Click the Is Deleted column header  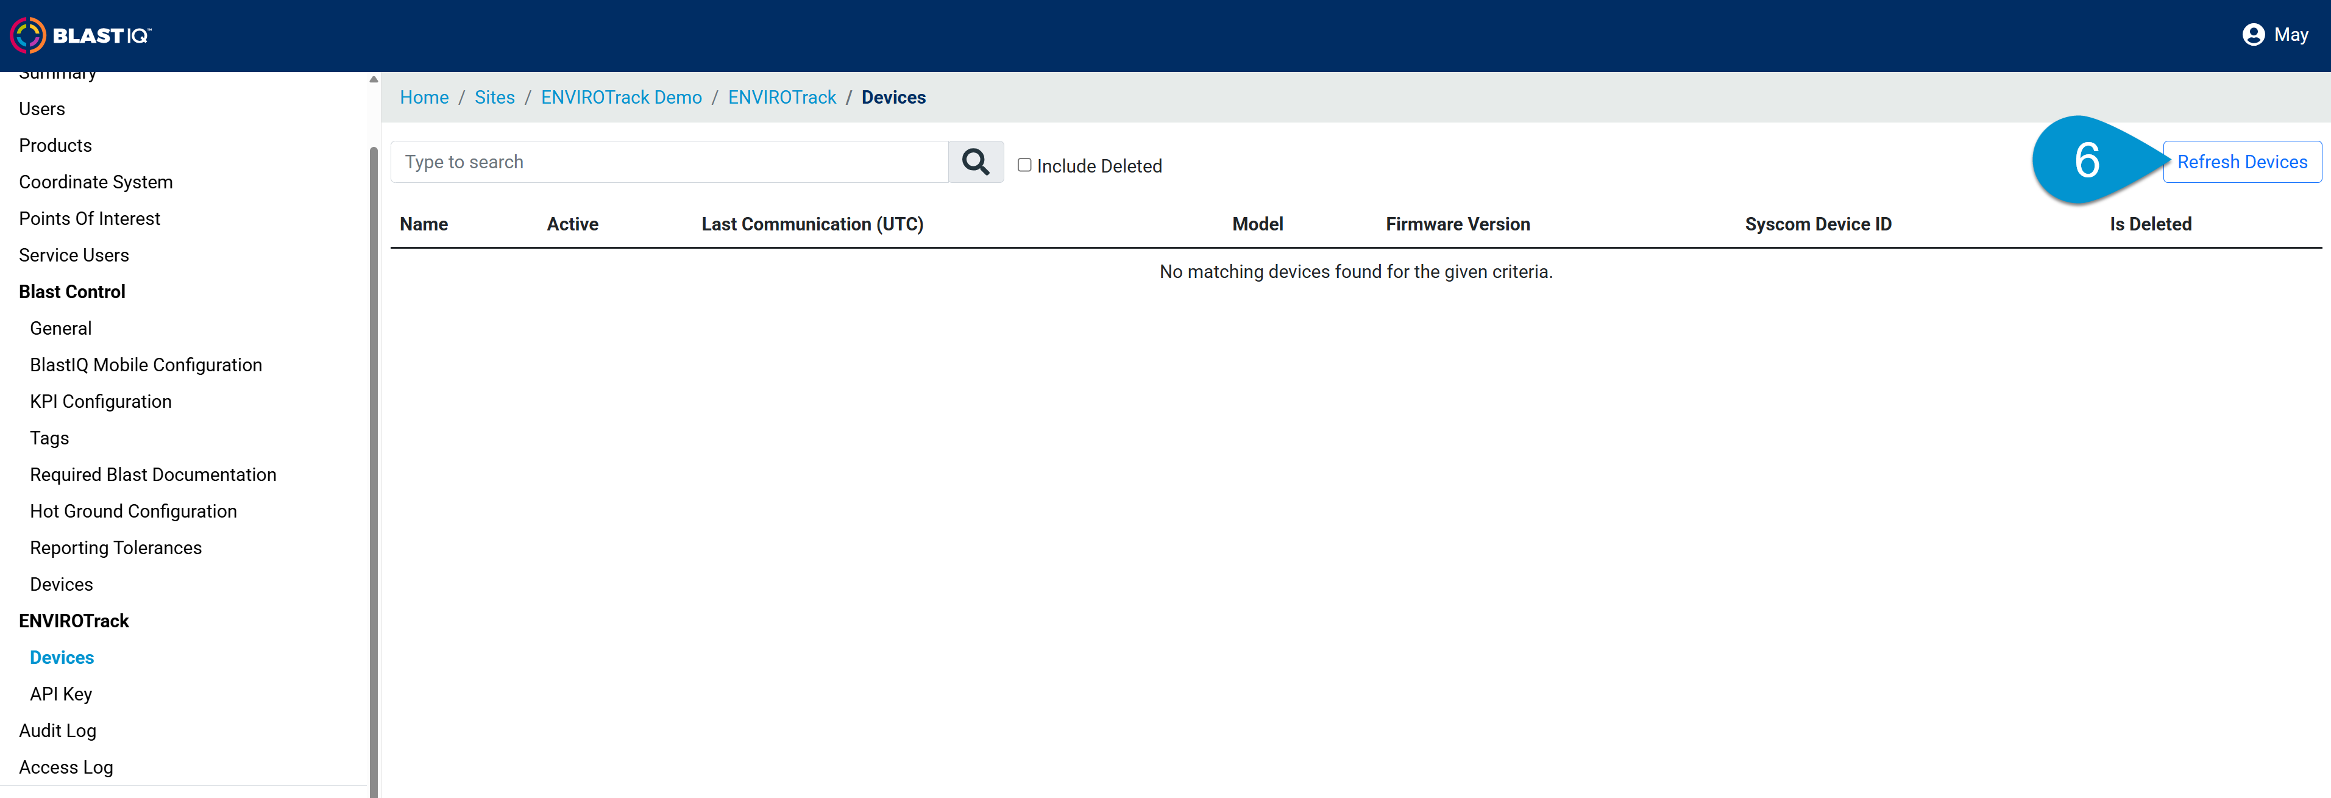click(x=2150, y=224)
